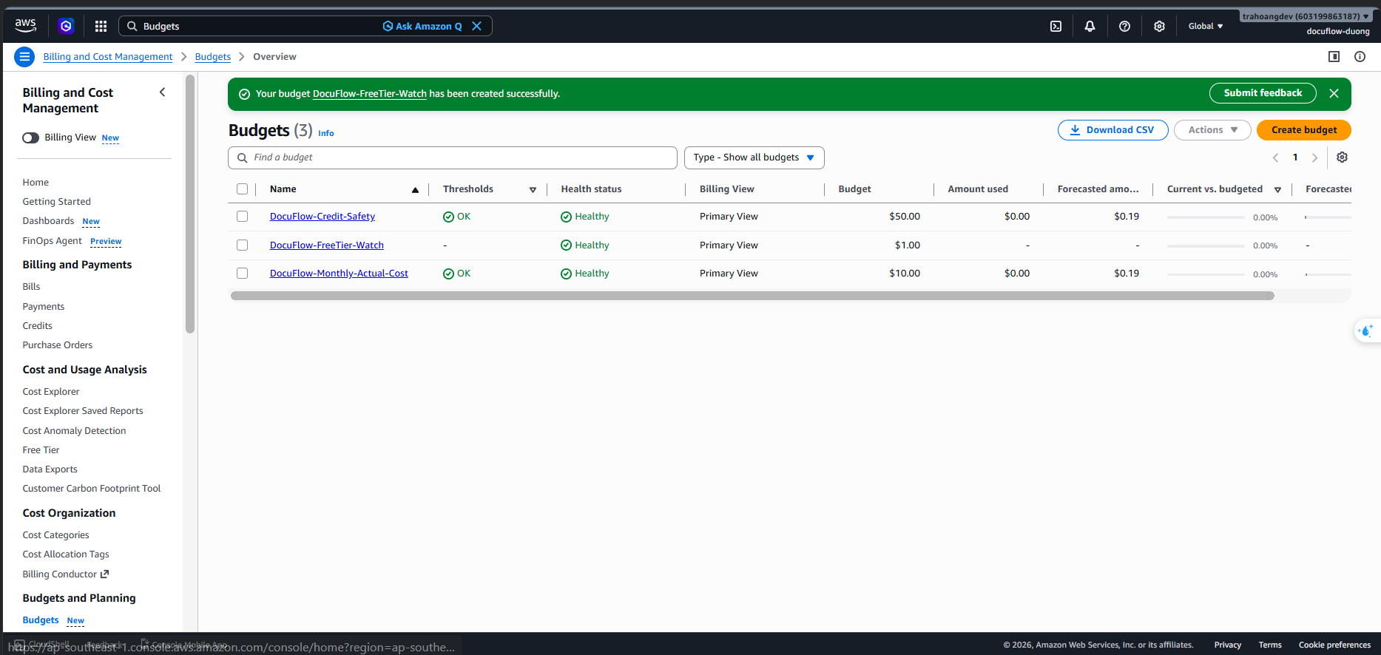This screenshot has width=1381, height=655.
Task: Sort budgets by Name column arrow
Action: pyautogui.click(x=415, y=190)
